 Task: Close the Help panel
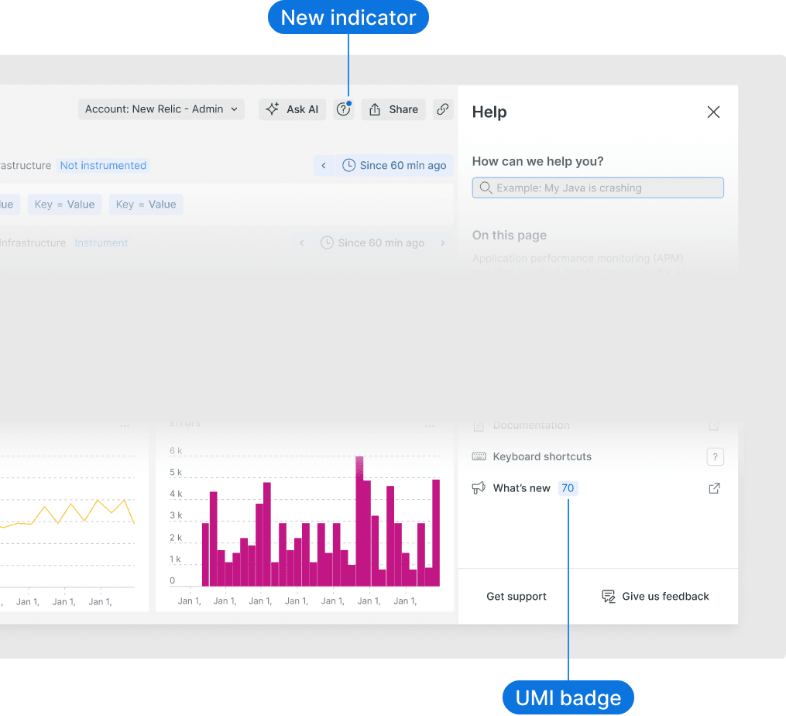point(713,112)
